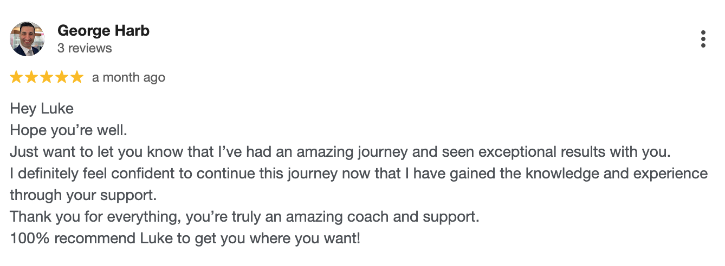Click the second gold rating star
Screen dimensions: 725x266
click(31, 77)
